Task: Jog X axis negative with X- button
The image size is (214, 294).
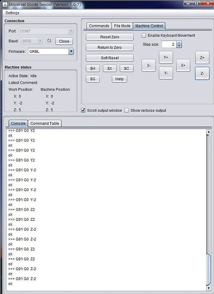Action: [x=149, y=65]
